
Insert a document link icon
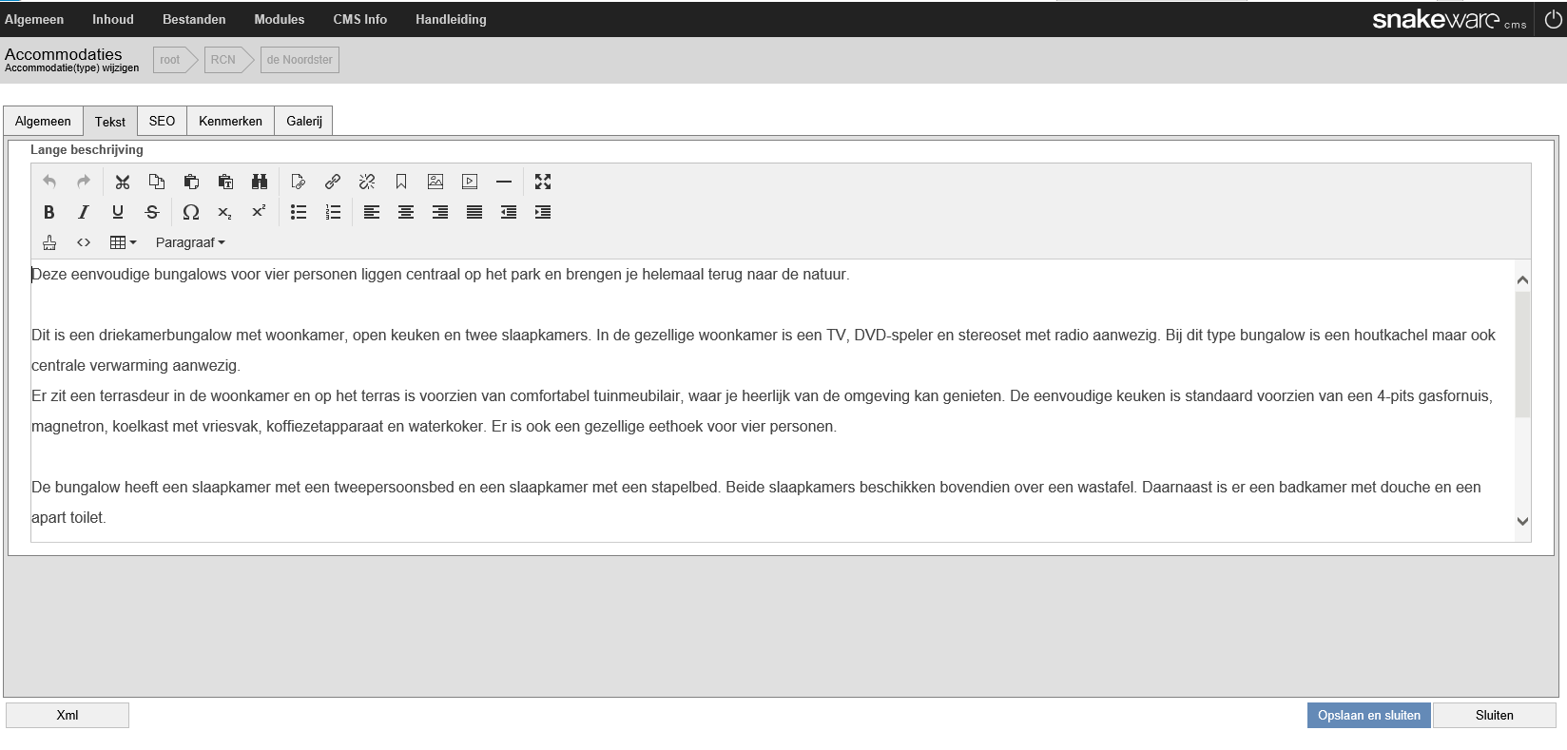pyautogui.click(x=299, y=182)
